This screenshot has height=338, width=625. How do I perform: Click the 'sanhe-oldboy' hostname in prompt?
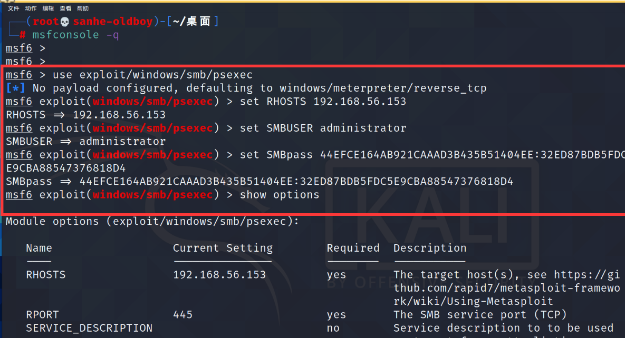pyautogui.click(x=113, y=22)
